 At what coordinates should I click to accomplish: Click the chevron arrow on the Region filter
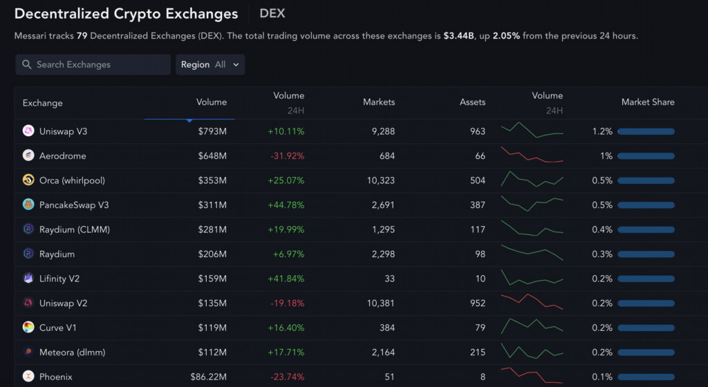click(236, 64)
